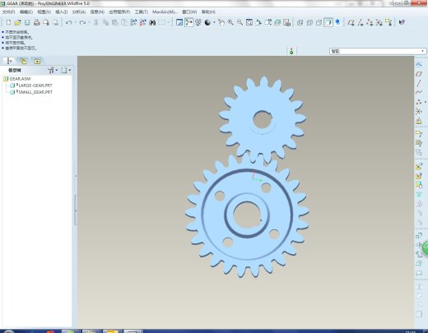This screenshot has width=428, height=333.
Task: Toggle datum points display
Action: pos(370,22)
